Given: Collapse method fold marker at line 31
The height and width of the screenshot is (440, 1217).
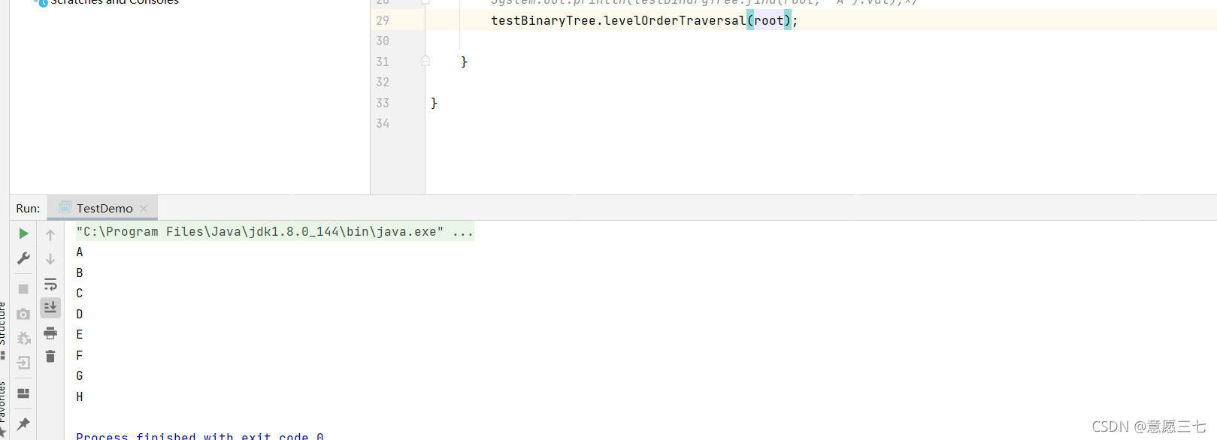Looking at the screenshot, I should coord(425,61).
